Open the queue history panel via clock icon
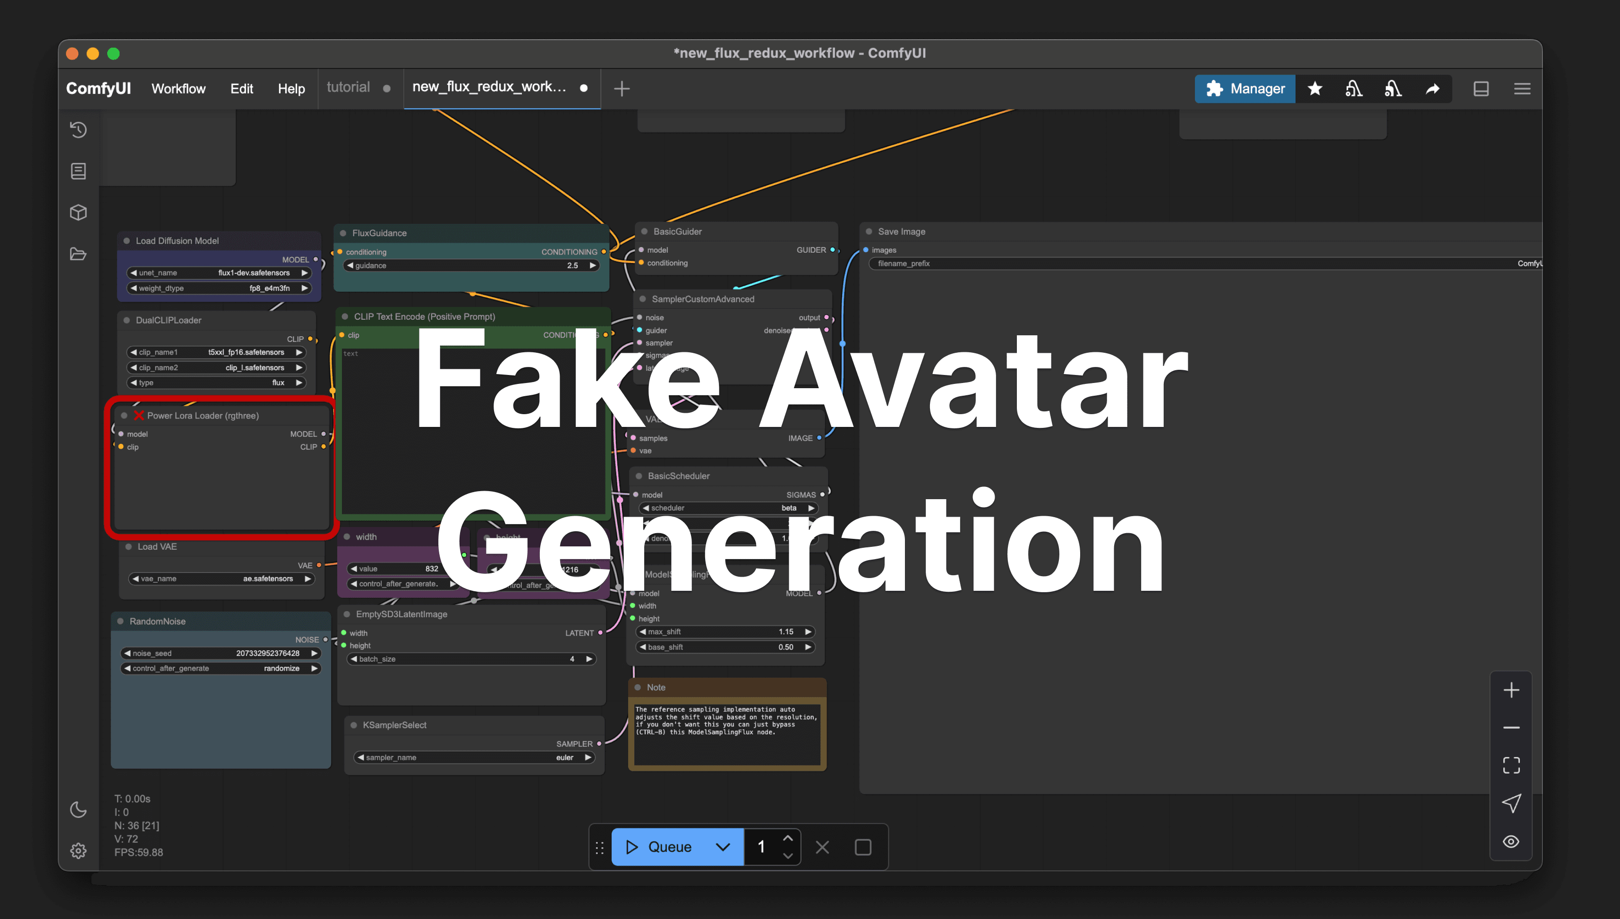Viewport: 1620px width, 919px height. pos(78,130)
